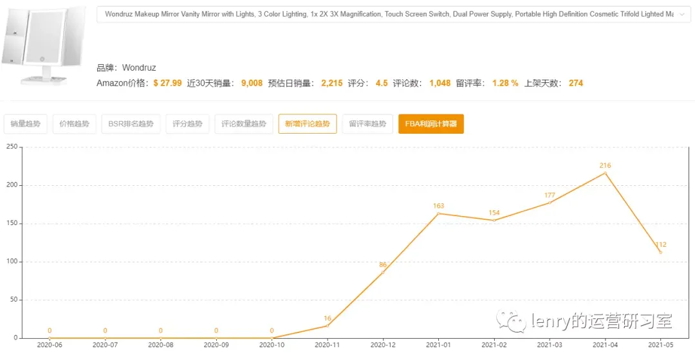Screen dimensions: 695x353
Task: Switch to the 价格趋势 tab
Action: tap(74, 124)
